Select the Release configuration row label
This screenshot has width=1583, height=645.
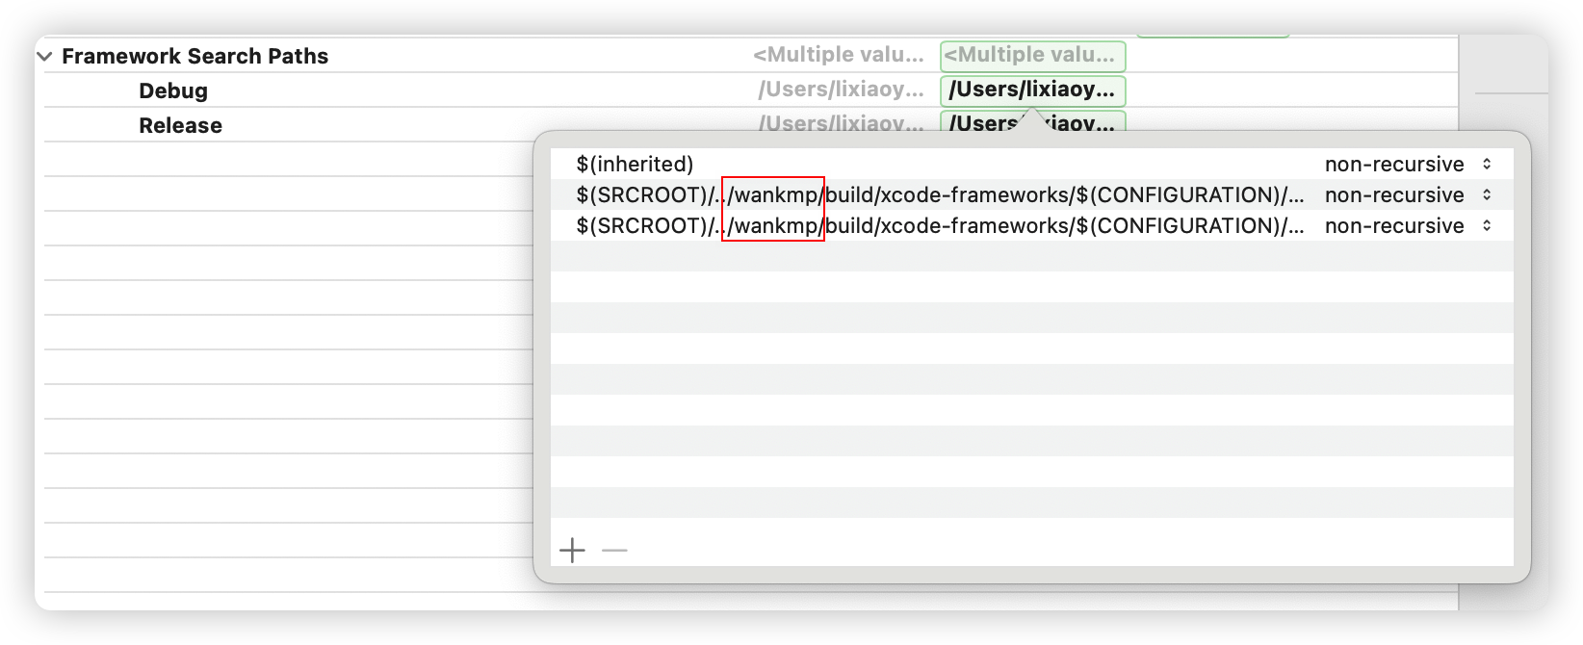tap(180, 126)
